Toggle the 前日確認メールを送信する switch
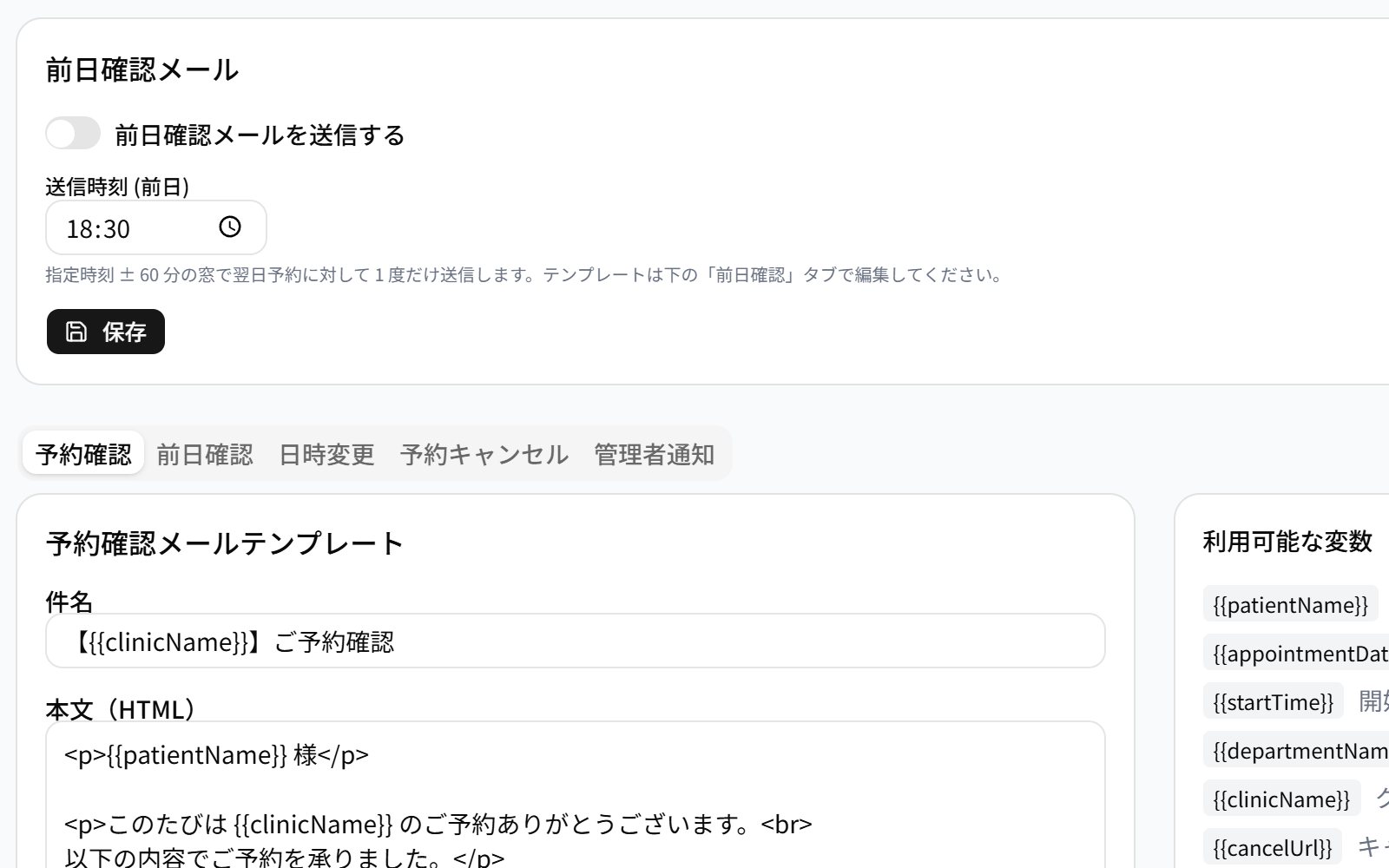 click(x=73, y=134)
